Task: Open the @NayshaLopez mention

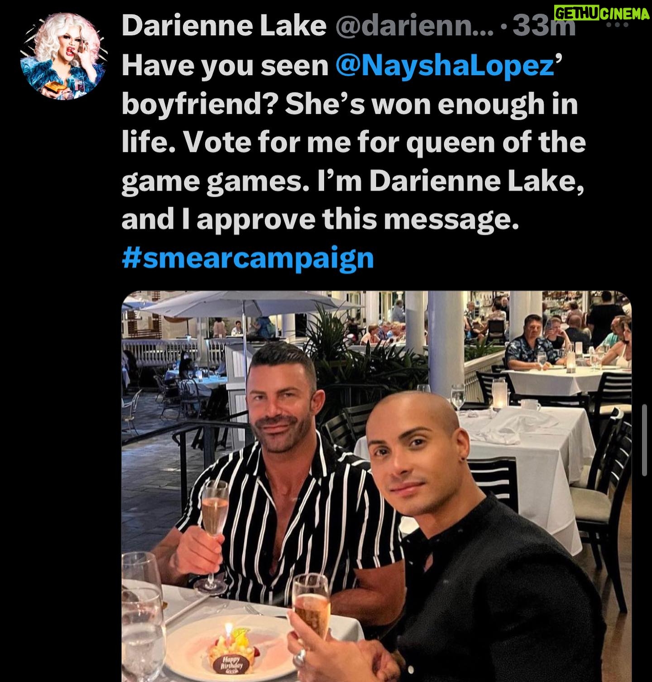Action: point(446,67)
